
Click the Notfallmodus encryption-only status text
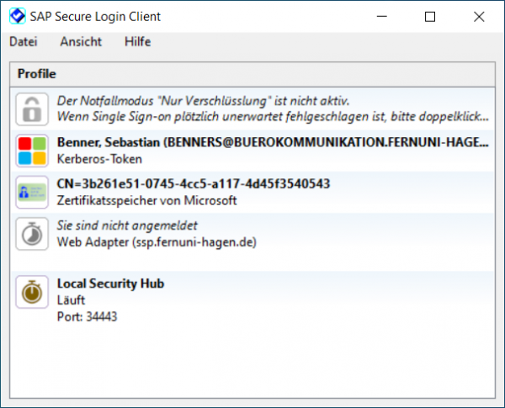coord(203,101)
